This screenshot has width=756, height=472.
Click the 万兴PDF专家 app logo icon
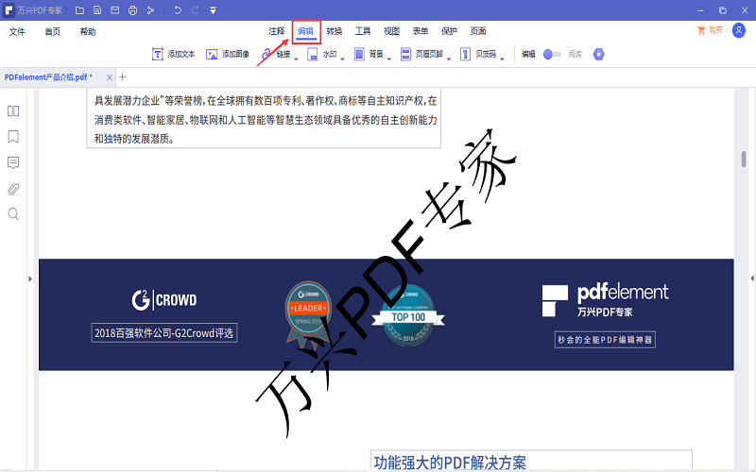[x=9, y=10]
